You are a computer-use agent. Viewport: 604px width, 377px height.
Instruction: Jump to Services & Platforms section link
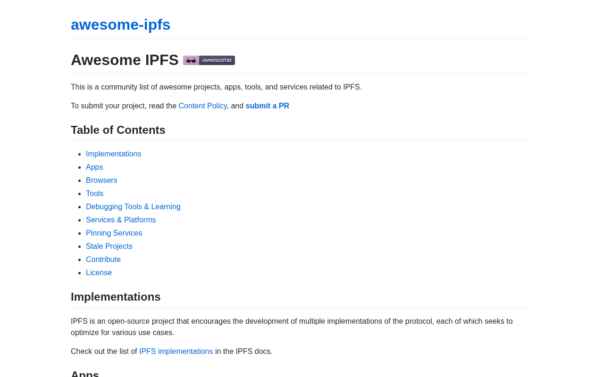point(121,220)
